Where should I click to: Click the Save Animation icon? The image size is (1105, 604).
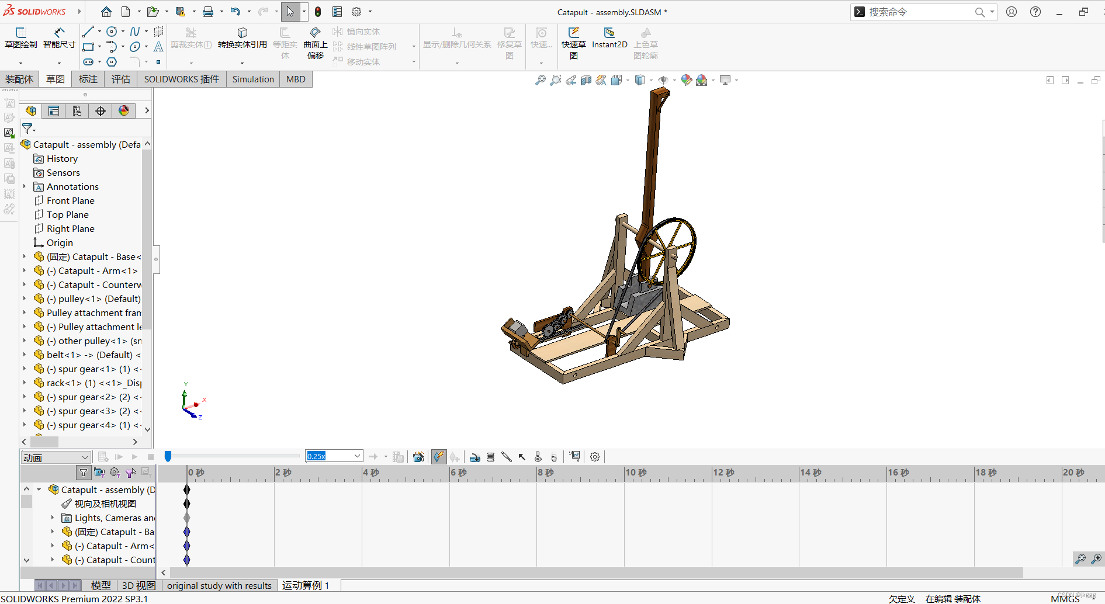point(418,457)
